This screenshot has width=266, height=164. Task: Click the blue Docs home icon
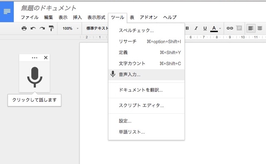[7, 12]
